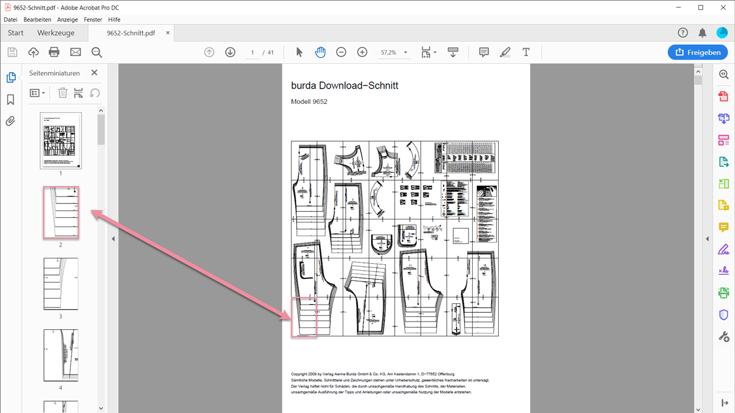The height and width of the screenshot is (413, 735).
Task: Open the zoom level dropdown
Action: coord(405,53)
